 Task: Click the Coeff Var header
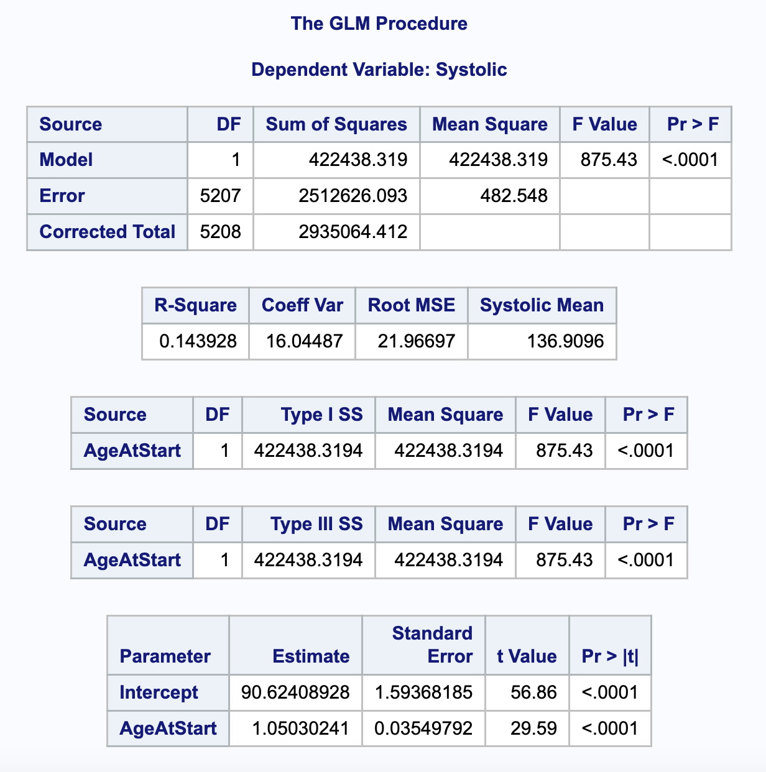point(302,305)
